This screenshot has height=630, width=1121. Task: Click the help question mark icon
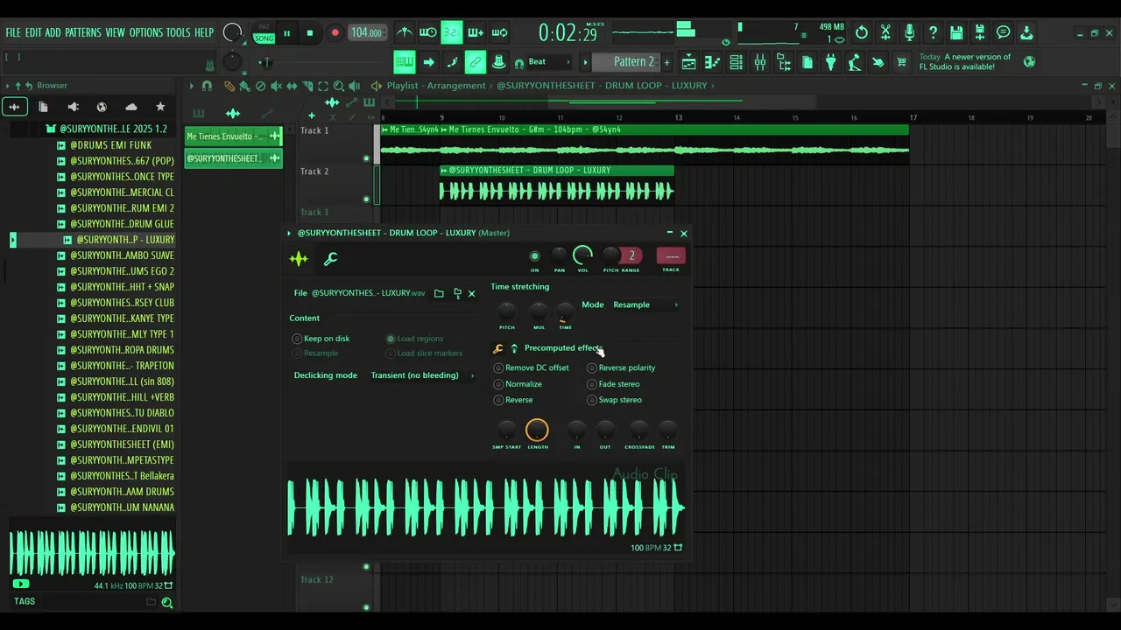(933, 33)
